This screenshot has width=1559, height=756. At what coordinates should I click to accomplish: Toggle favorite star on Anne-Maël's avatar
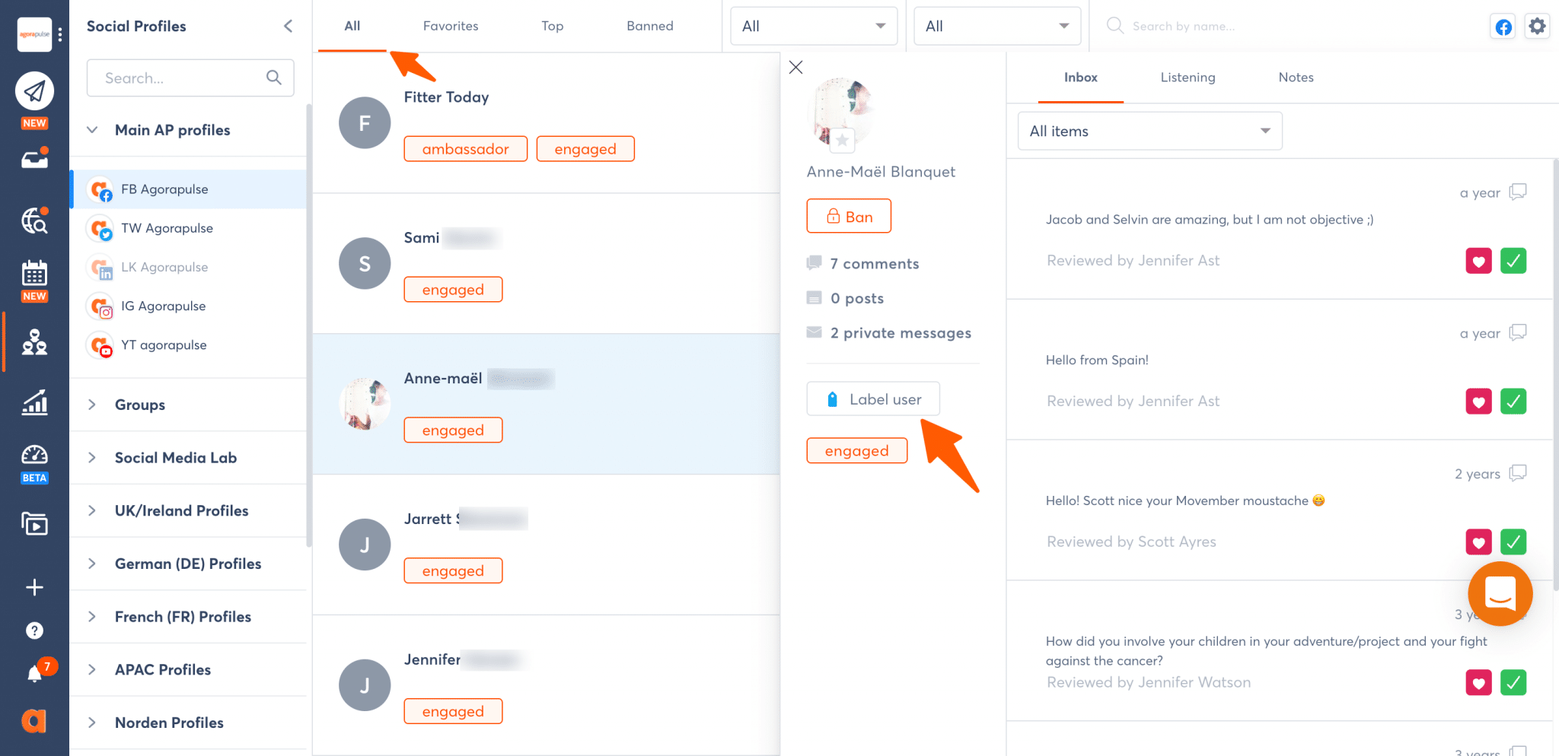click(842, 140)
